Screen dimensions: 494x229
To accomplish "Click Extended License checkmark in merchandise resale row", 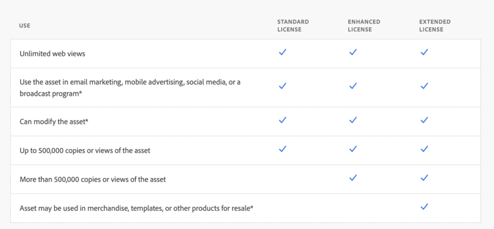I will (x=424, y=207).
